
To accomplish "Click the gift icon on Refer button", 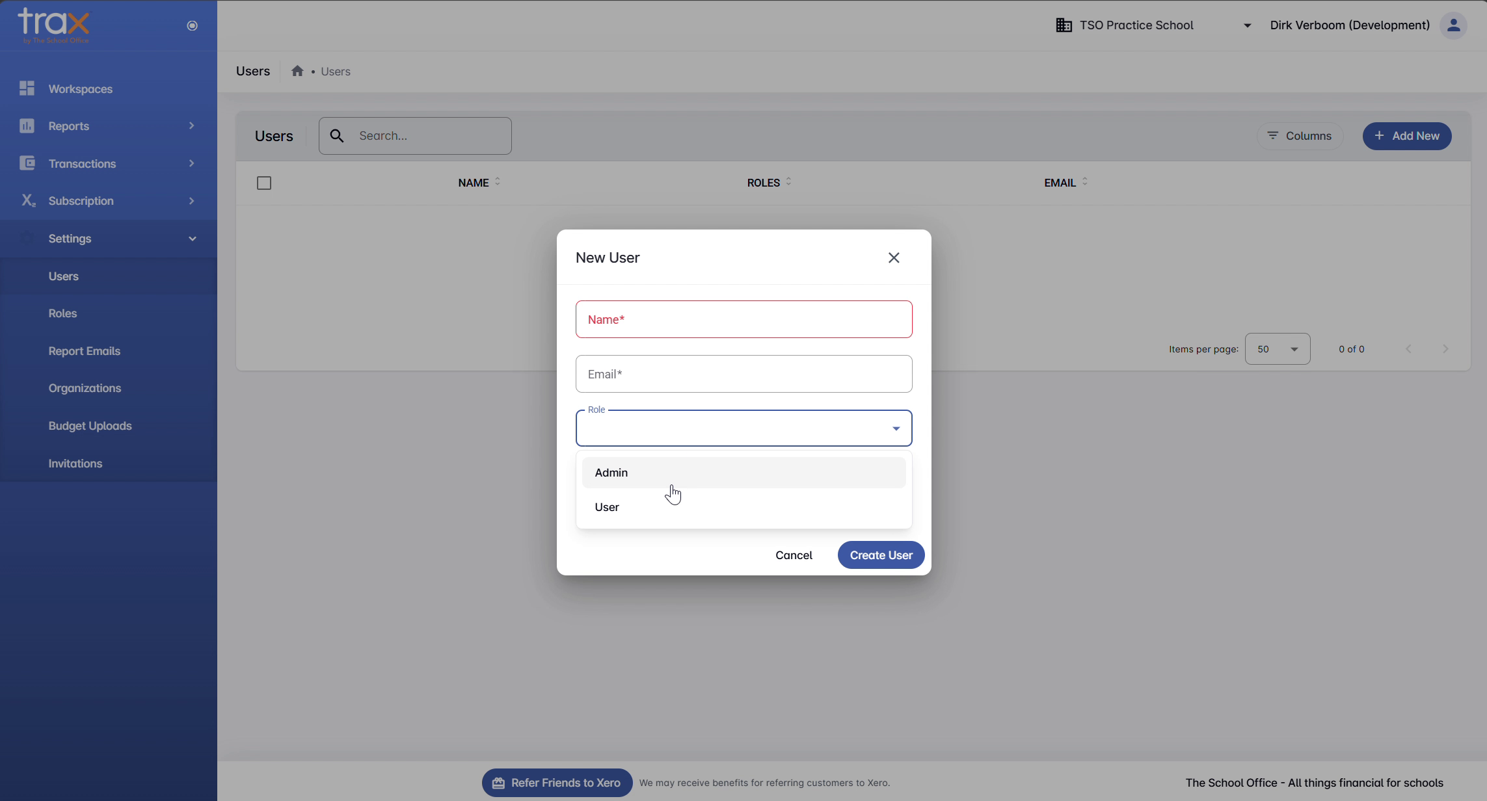I will [498, 783].
